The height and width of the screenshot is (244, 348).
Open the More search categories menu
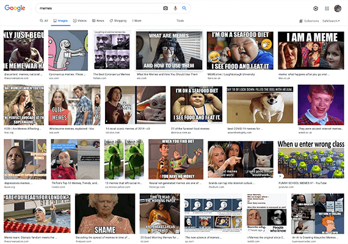(137, 21)
